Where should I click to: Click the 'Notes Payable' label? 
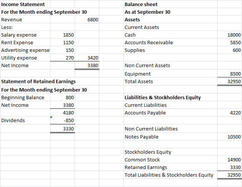tap(142, 137)
